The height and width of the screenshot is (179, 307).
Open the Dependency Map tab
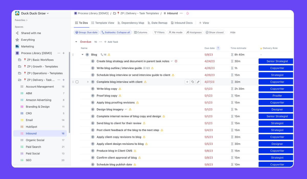pyautogui.click(x=131, y=23)
